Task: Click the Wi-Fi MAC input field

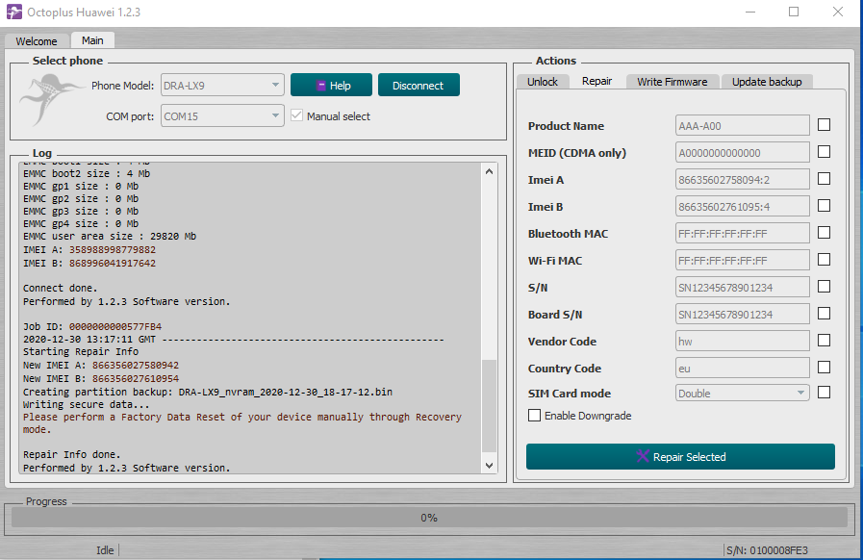Action: pos(743,261)
